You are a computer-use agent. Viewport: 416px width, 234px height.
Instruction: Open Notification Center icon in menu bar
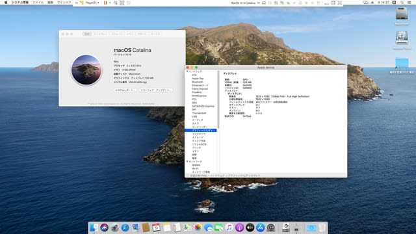click(409, 3)
